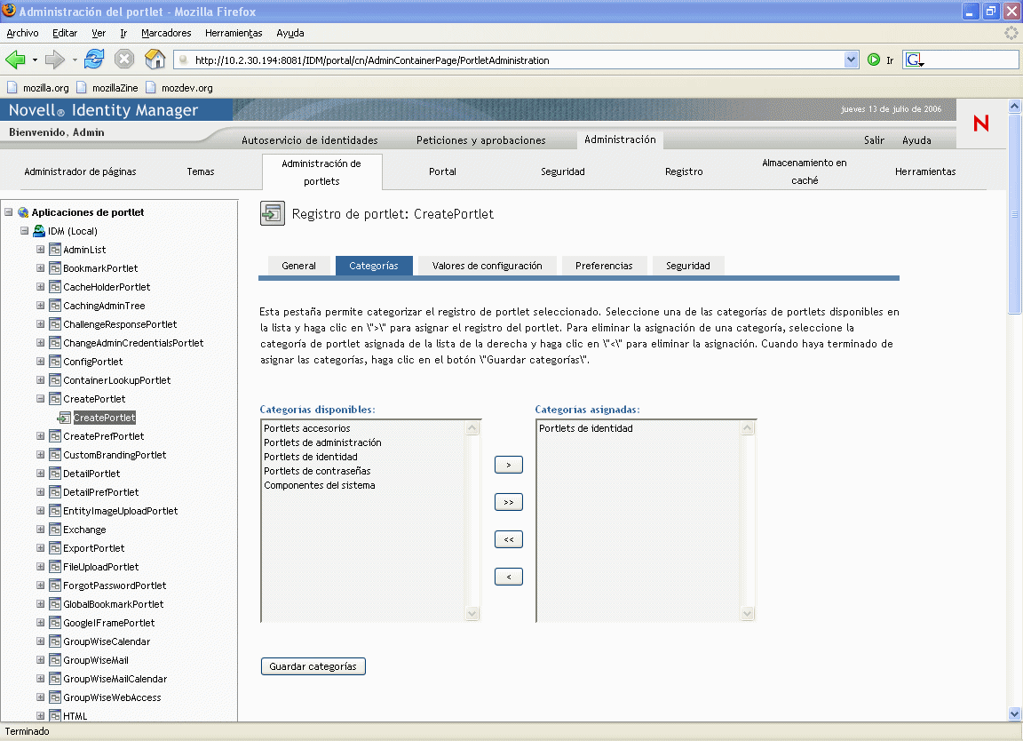
Task: Collapse the IDM (Local) tree node
Action: coord(24,231)
